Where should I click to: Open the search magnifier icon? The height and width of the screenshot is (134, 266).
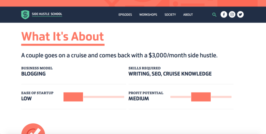tap(214, 15)
